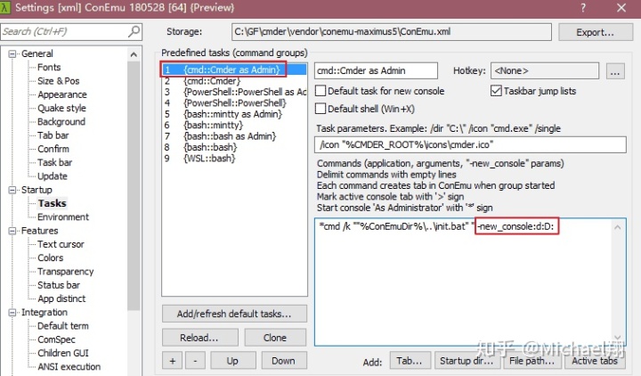
Task: Toggle Taskbar jump lists checkbox
Action: (496, 91)
